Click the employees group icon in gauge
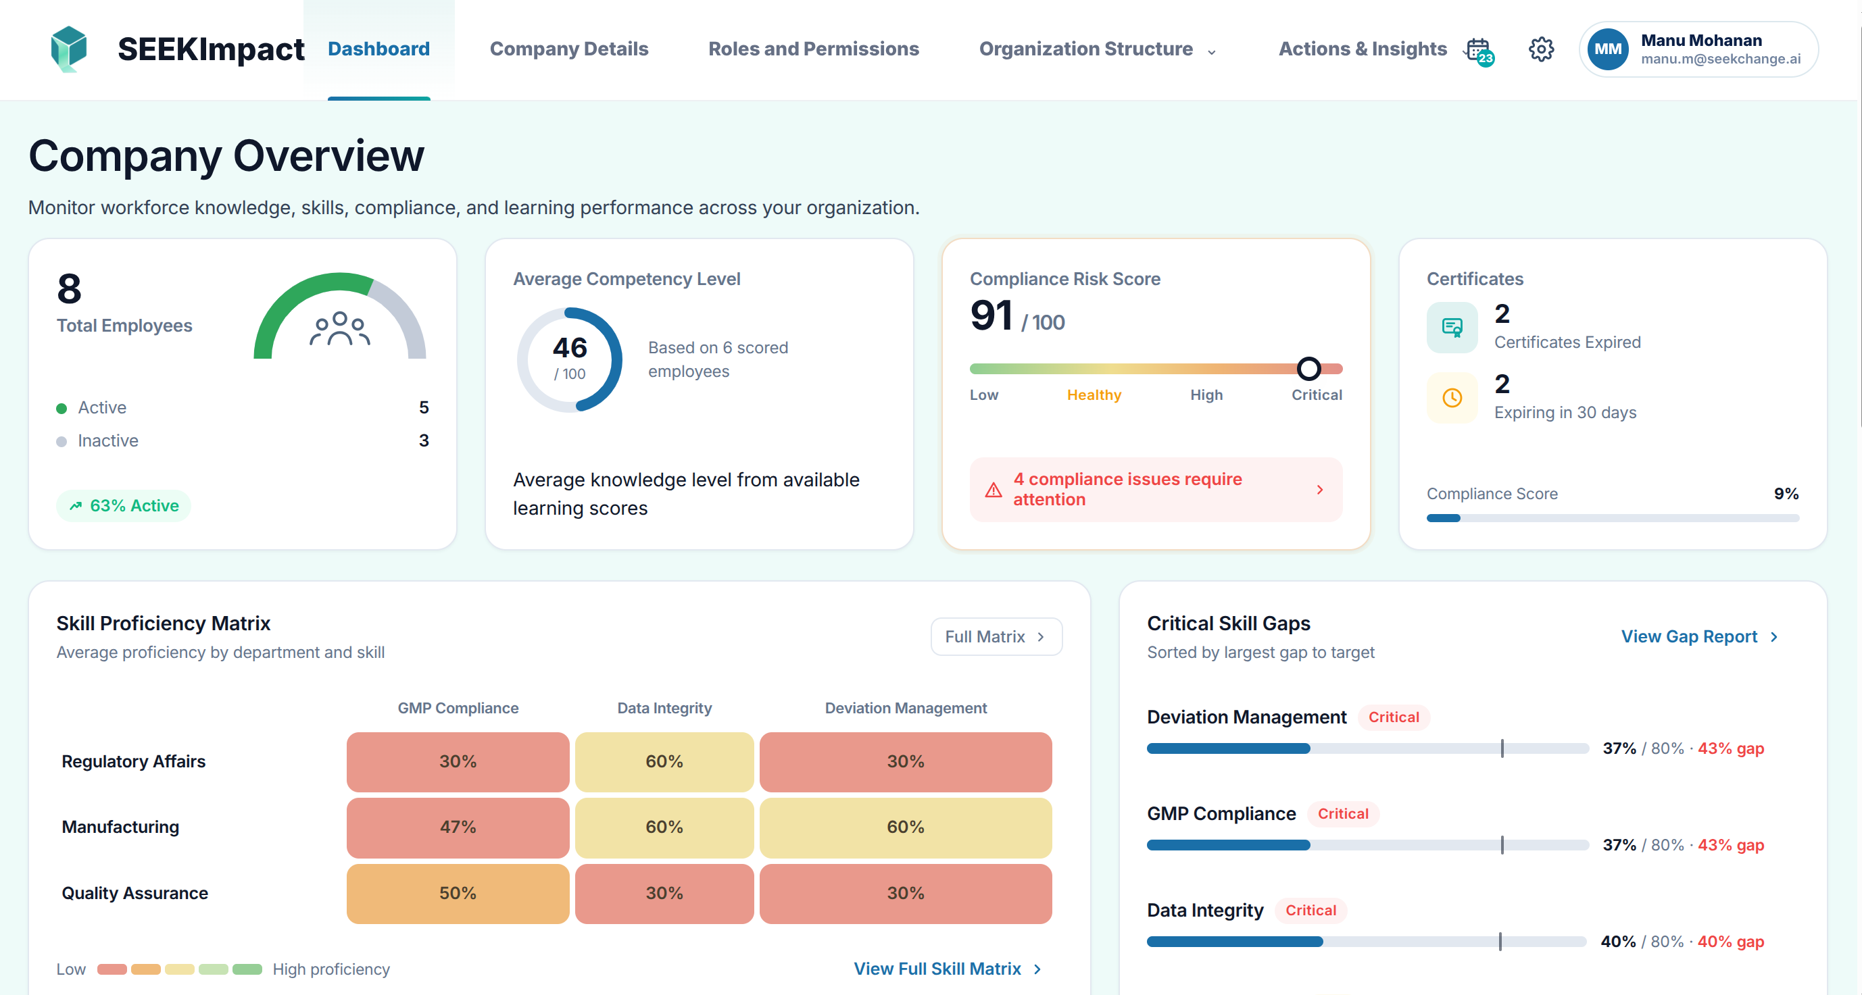Image resolution: width=1862 pixels, height=995 pixels. click(x=339, y=329)
